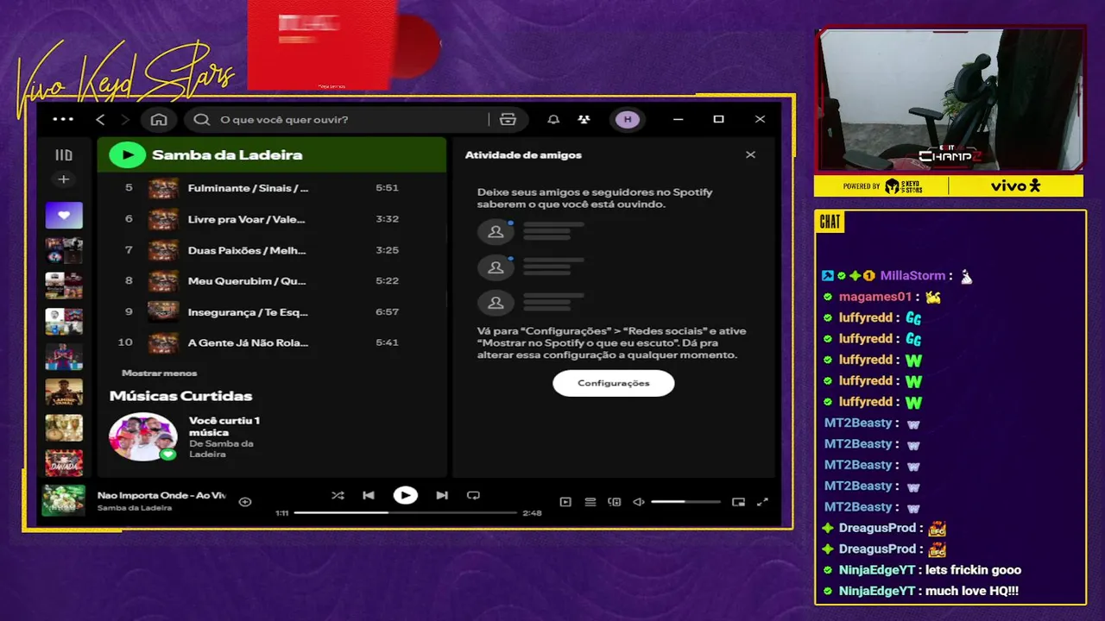Open the profile avatar 'H'

click(x=628, y=119)
